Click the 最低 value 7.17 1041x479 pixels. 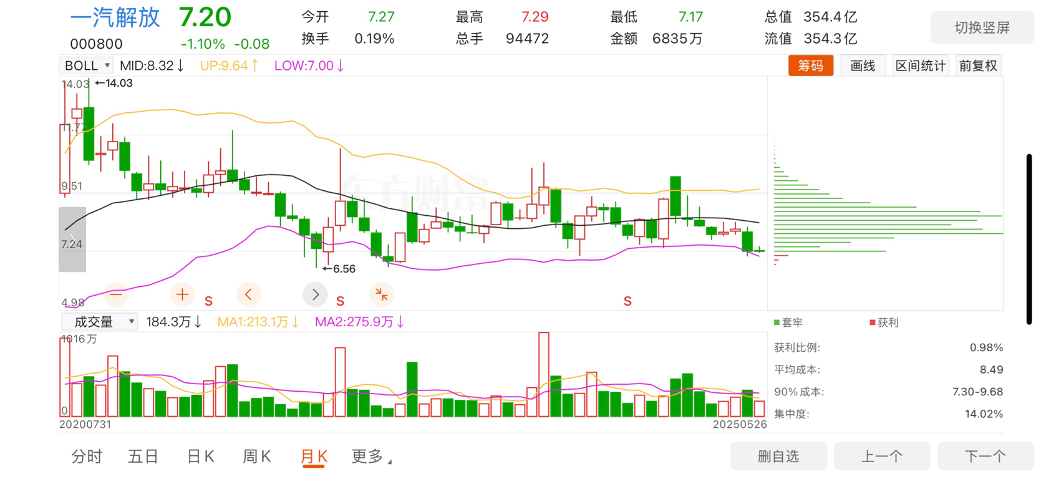pyautogui.click(x=690, y=17)
